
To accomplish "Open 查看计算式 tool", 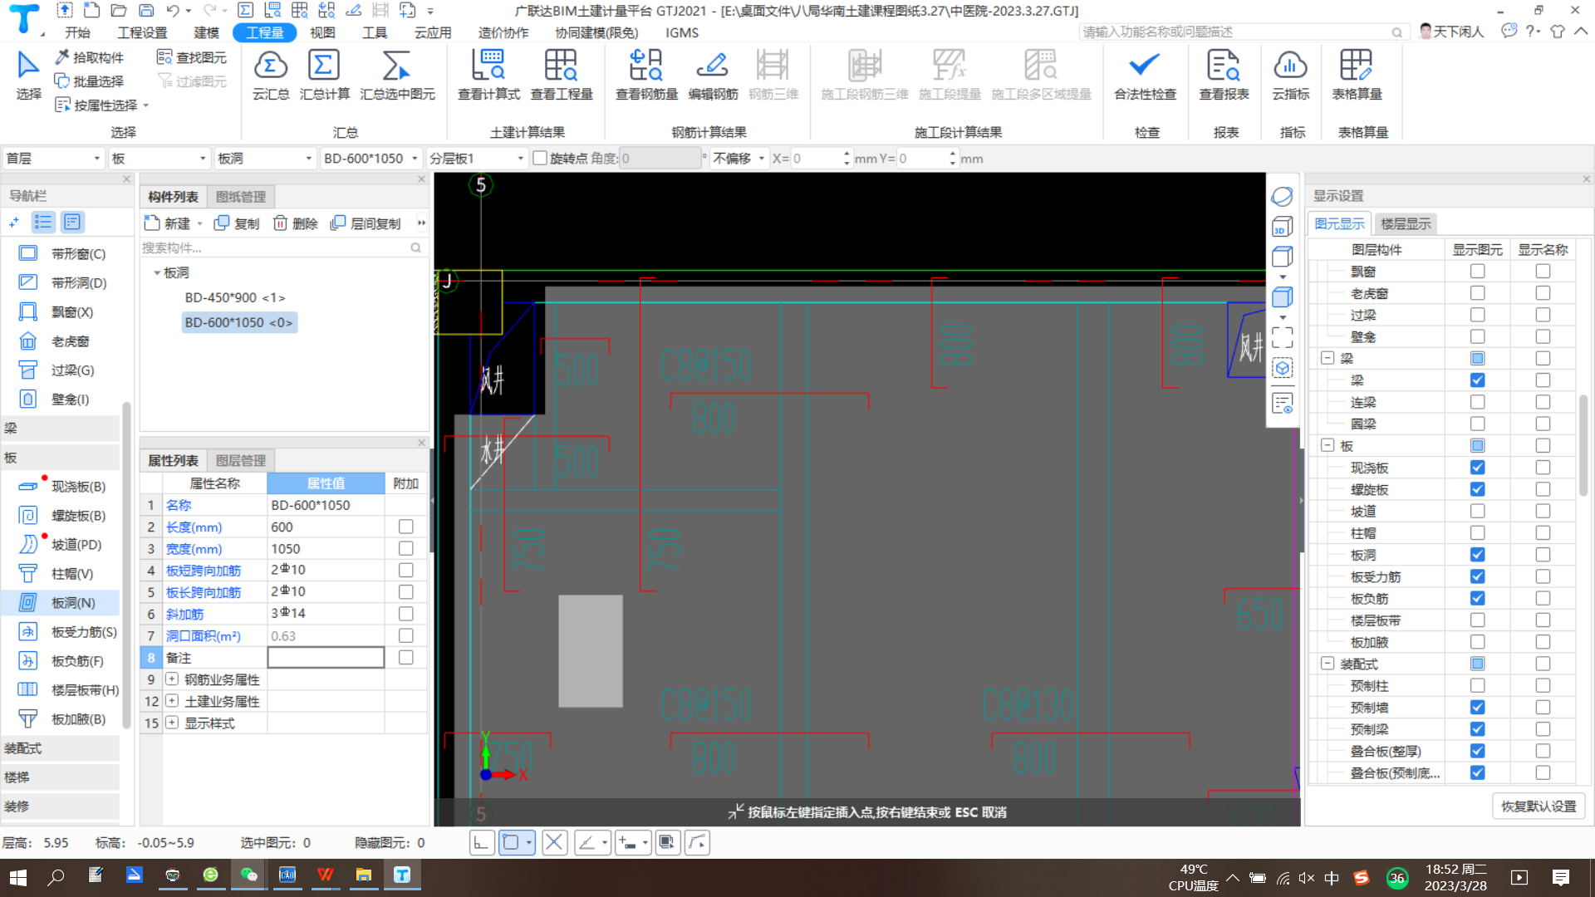I will (x=488, y=75).
